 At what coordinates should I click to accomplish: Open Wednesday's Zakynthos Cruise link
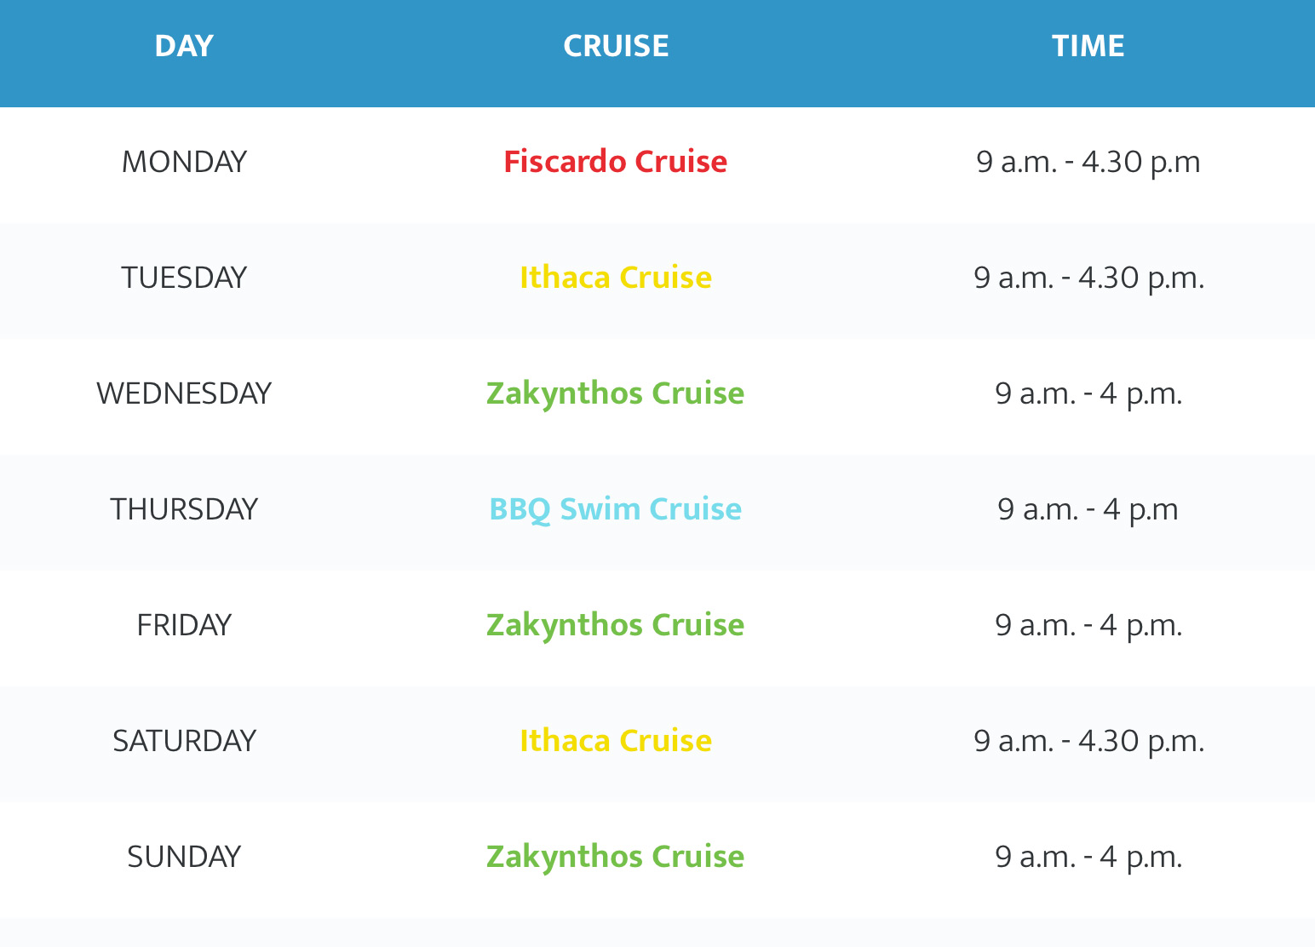[x=616, y=393]
